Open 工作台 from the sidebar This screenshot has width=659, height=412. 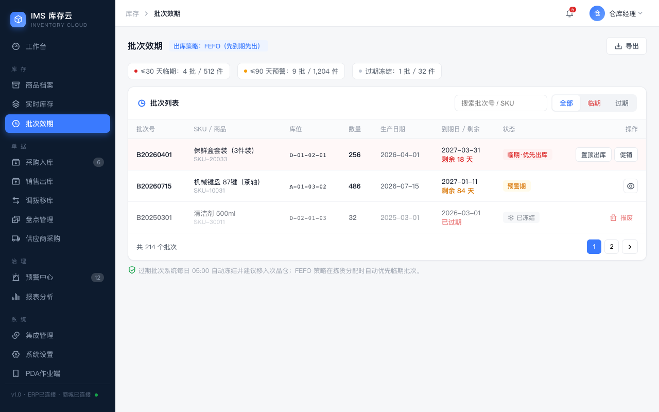(58, 46)
